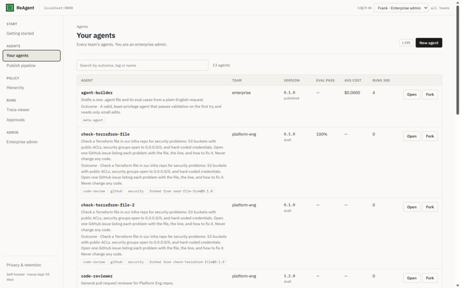Click code-review tag on check-terraform-file-2
The width and height of the screenshot is (460, 288).
(x=94, y=262)
